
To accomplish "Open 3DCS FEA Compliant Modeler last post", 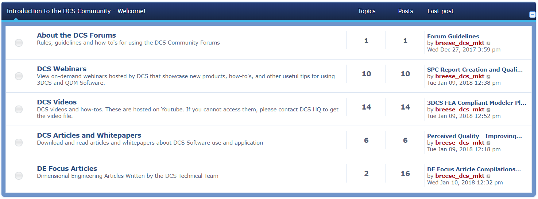I will [x=477, y=103].
